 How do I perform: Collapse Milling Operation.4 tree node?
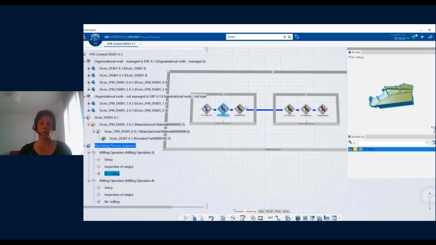tap(89, 181)
